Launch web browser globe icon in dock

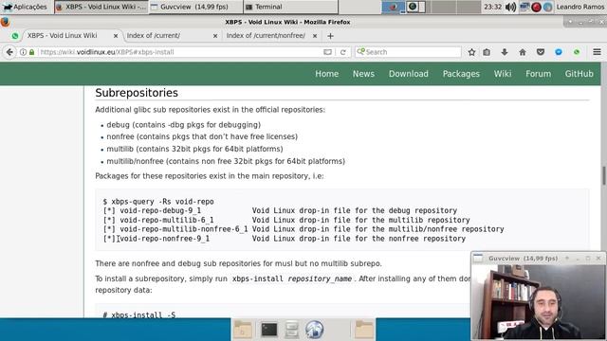tap(314, 330)
